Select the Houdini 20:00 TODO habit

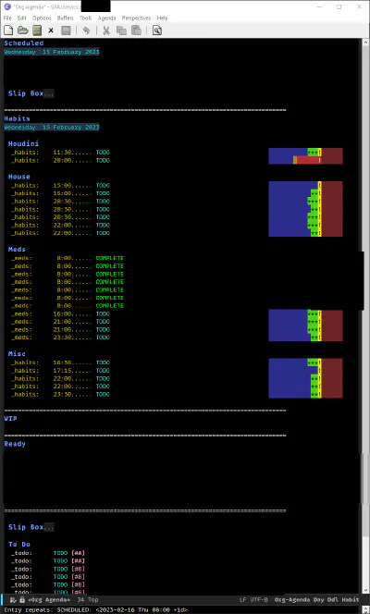tap(60, 160)
